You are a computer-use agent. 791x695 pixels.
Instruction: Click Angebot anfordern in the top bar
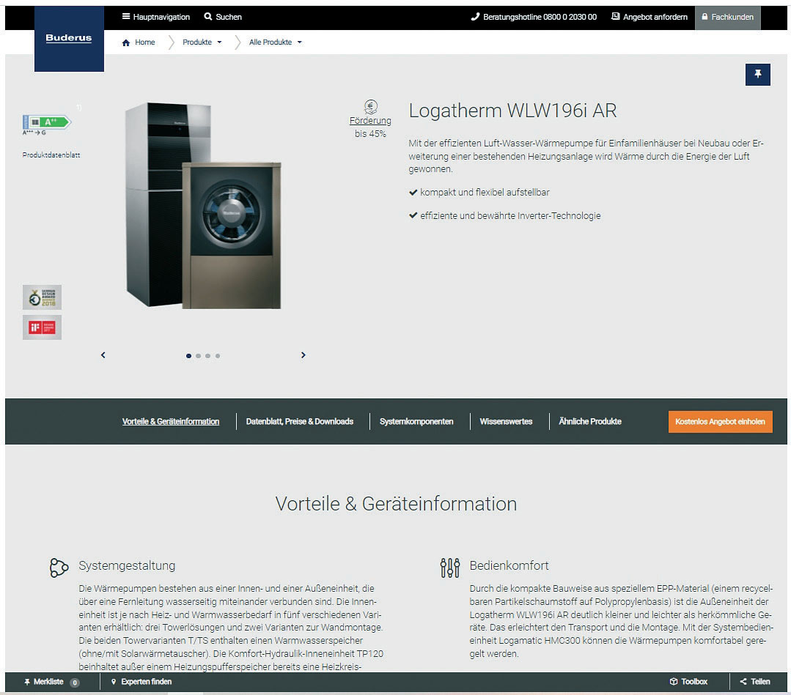coord(650,17)
